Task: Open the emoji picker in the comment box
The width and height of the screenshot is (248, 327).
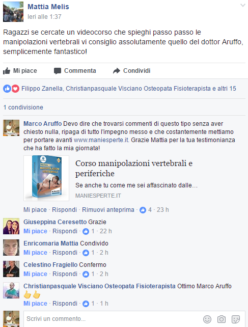Action: 207,319
